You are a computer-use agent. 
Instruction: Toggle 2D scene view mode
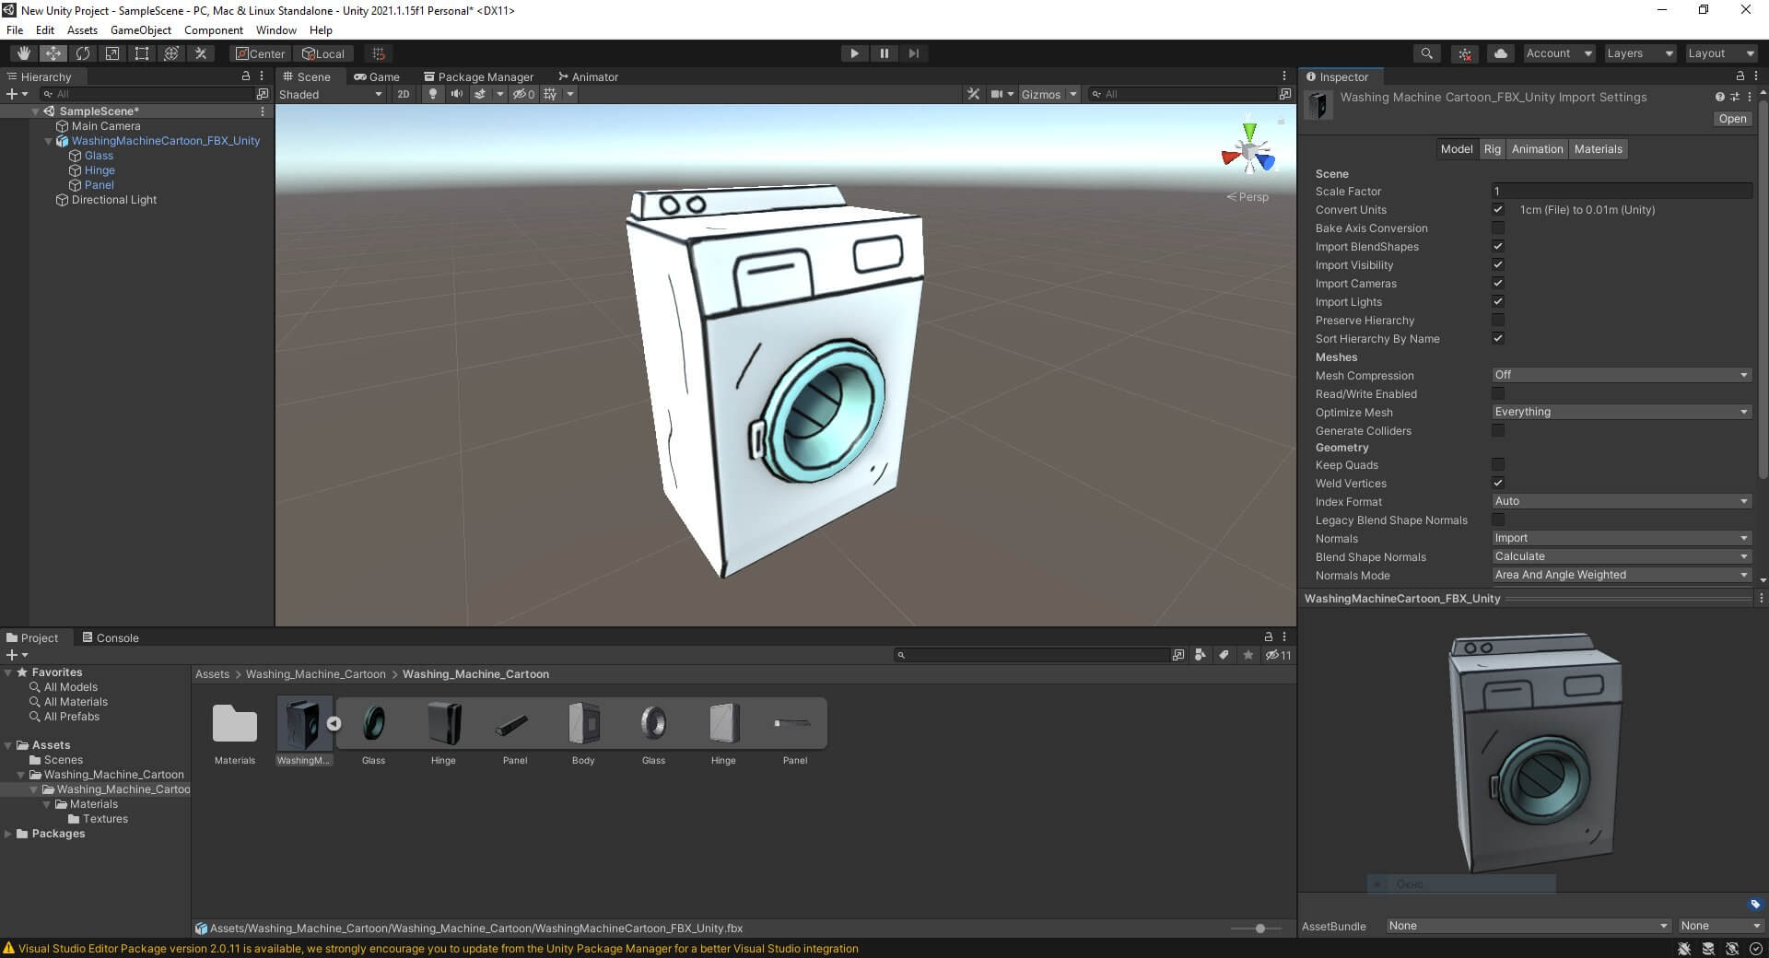(x=403, y=94)
